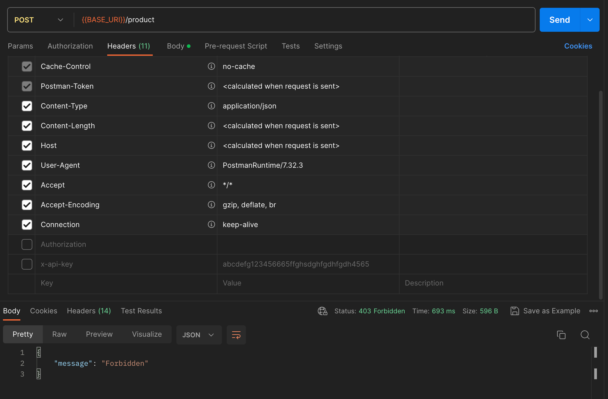The height and width of the screenshot is (399, 608).
Task: Click the network globe lock icon
Action: [x=322, y=311]
